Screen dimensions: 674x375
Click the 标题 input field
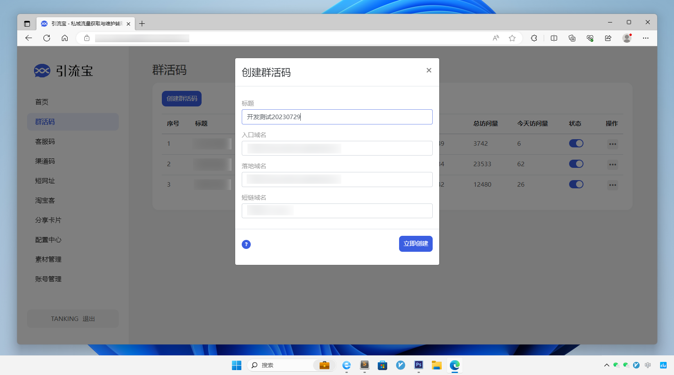337,117
